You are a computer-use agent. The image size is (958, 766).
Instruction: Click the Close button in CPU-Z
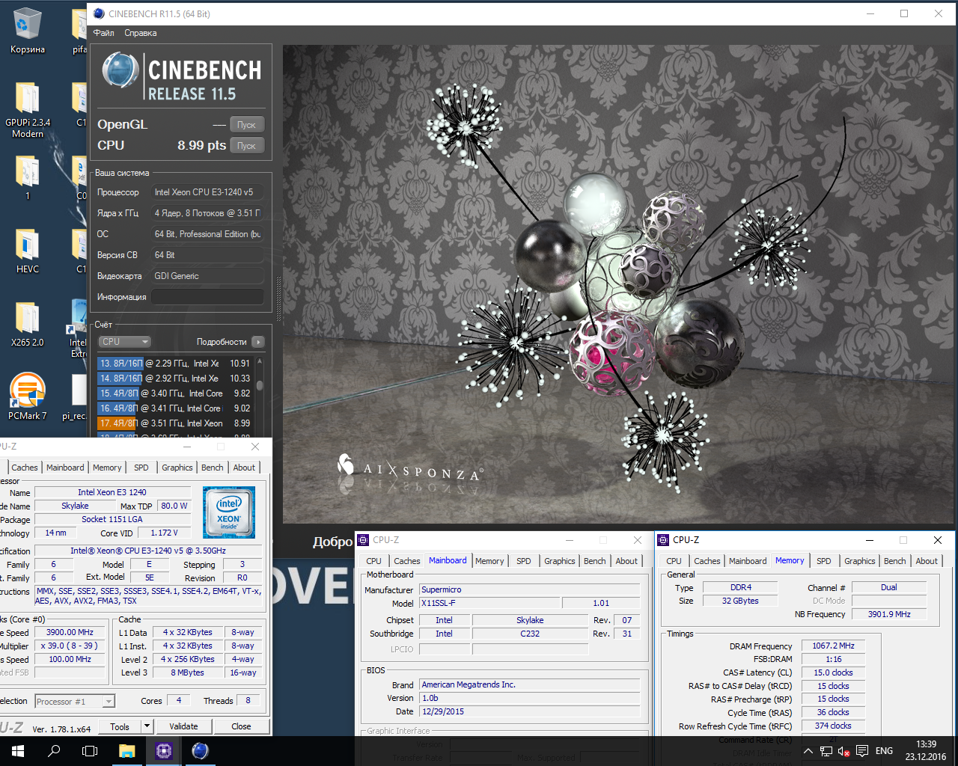click(241, 726)
